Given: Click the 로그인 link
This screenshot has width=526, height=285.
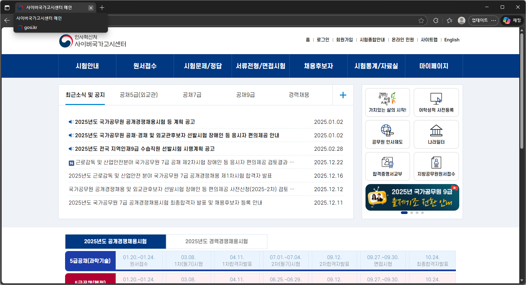Looking at the screenshot, I should (x=323, y=40).
